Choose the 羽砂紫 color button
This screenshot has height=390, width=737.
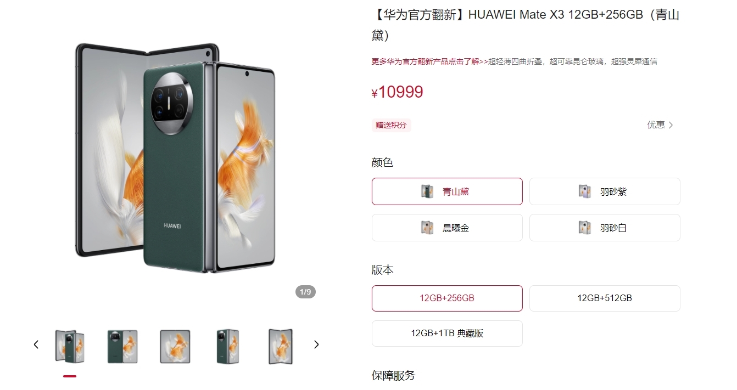pyautogui.click(x=605, y=191)
